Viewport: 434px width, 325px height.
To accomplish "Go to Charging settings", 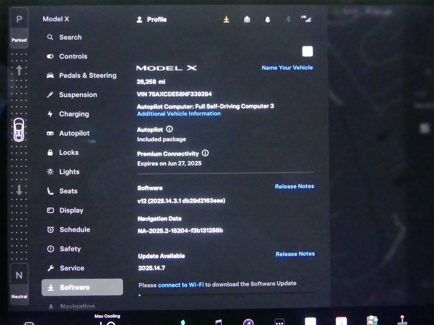I will 74,114.
